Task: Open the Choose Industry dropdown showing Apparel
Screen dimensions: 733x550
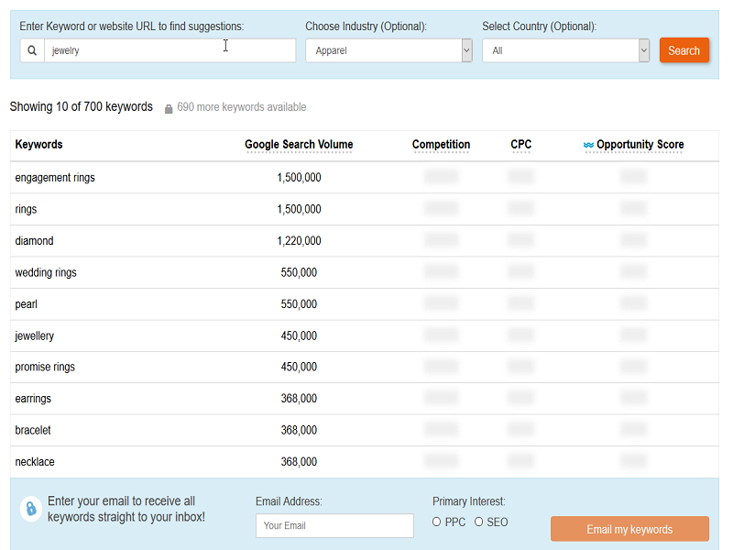Action: click(388, 50)
